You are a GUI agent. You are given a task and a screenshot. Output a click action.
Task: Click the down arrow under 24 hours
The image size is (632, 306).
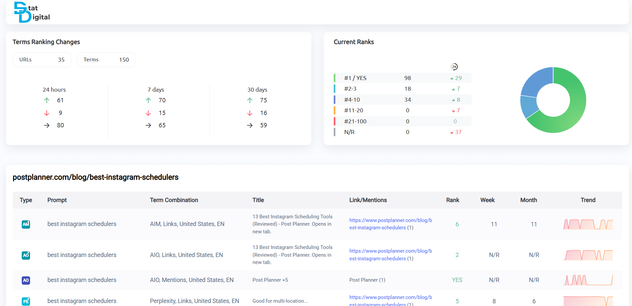coord(47,113)
